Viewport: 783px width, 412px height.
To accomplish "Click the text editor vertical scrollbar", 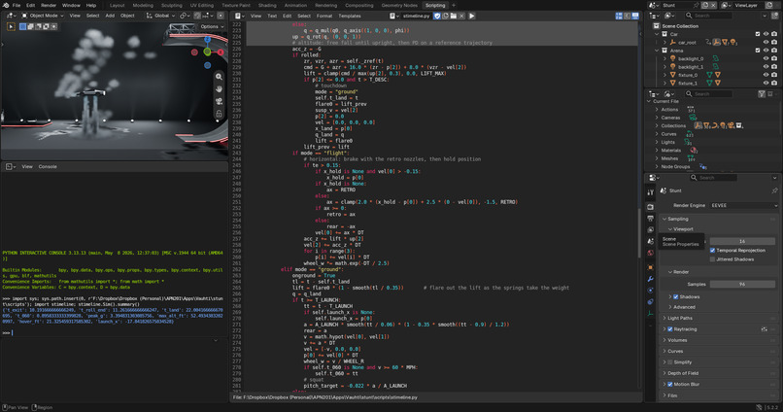I will [639, 233].
